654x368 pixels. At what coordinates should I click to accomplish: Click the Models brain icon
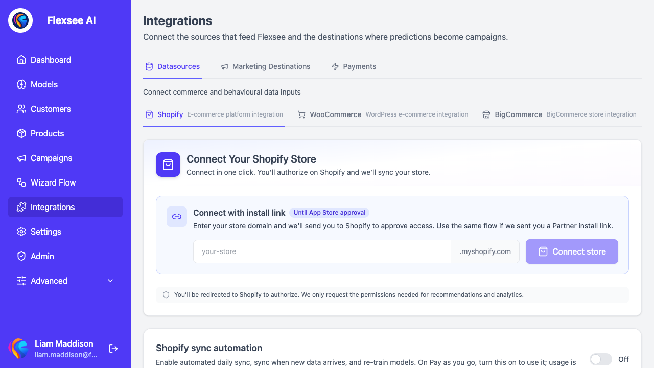21,84
